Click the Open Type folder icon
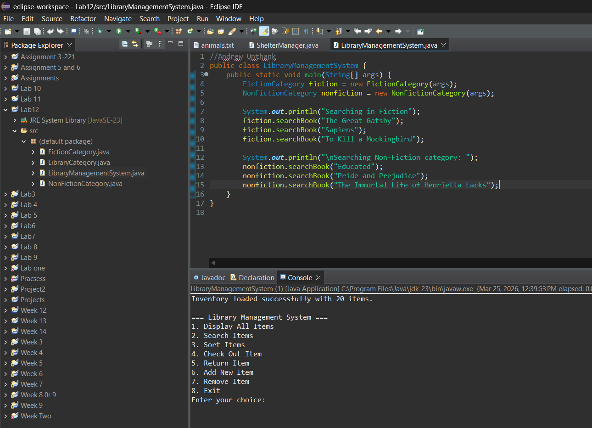Viewport: 592px width, 428px height. click(x=210, y=31)
